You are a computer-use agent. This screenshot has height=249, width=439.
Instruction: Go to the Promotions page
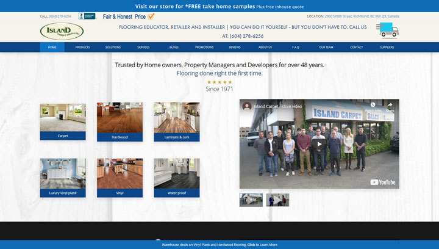pyautogui.click(x=204, y=47)
